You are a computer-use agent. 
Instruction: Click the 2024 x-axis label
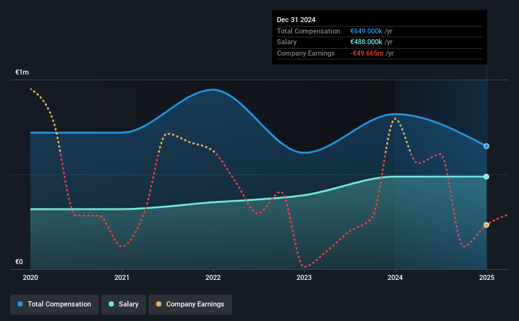tap(395, 277)
